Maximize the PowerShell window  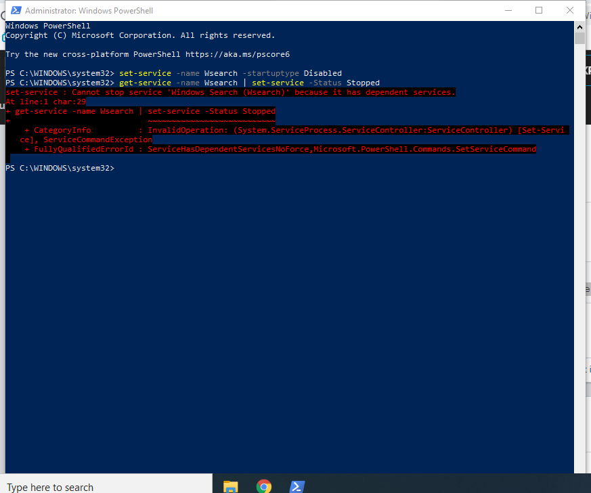click(x=539, y=11)
